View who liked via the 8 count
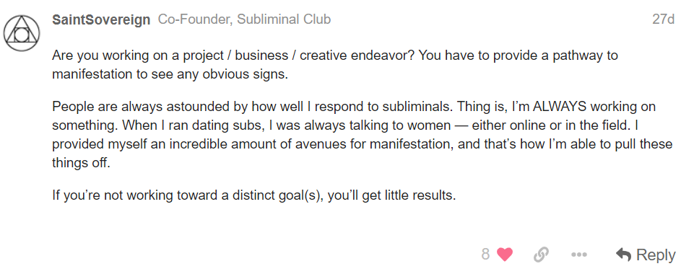Image resolution: width=694 pixels, height=274 pixels. [485, 255]
